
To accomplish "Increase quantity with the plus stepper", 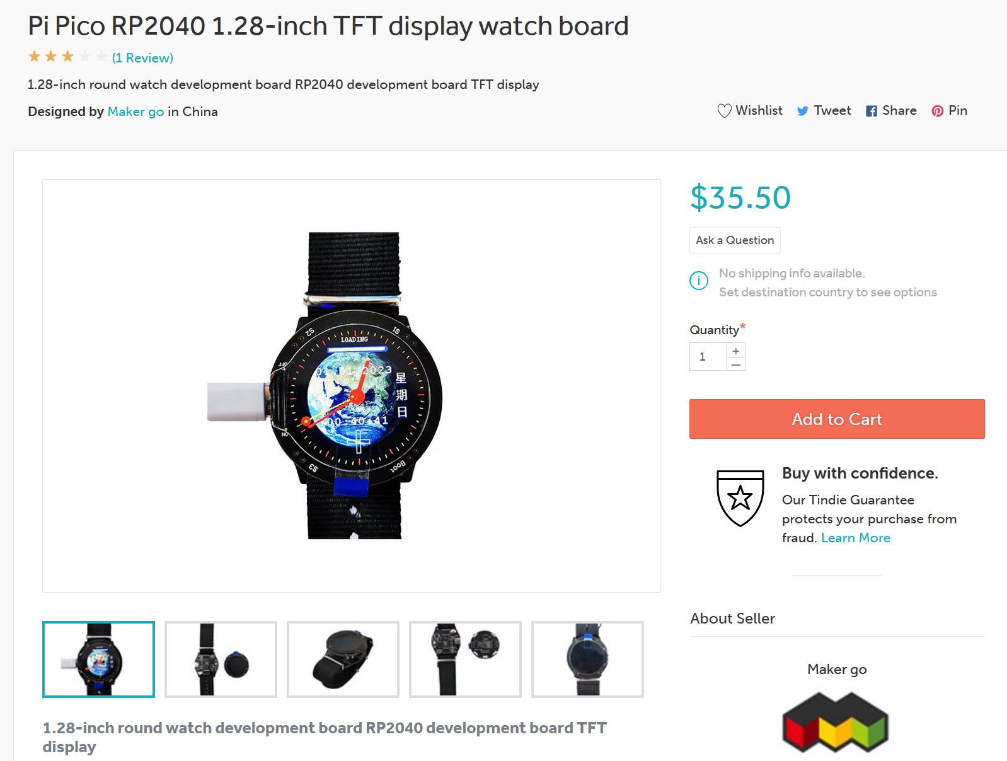I will (736, 351).
